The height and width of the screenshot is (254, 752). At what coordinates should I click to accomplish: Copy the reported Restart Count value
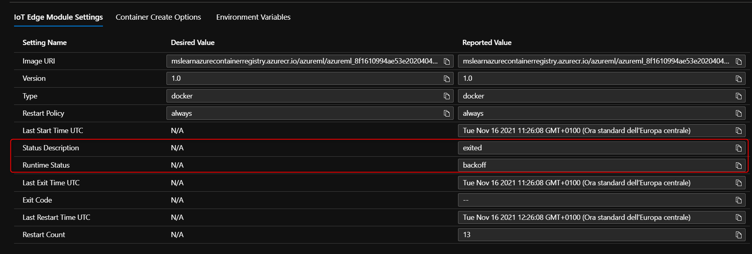point(739,235)
